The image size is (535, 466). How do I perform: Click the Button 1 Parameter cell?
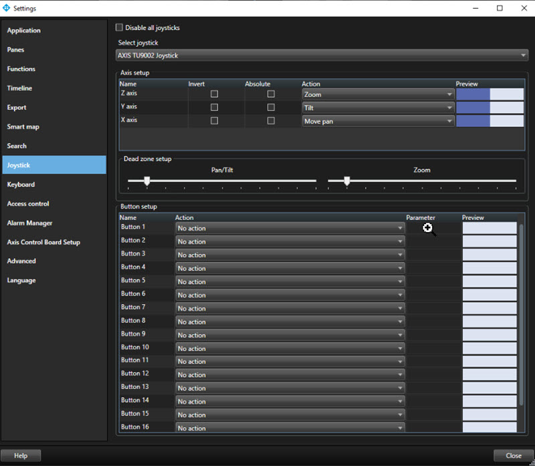433,228
